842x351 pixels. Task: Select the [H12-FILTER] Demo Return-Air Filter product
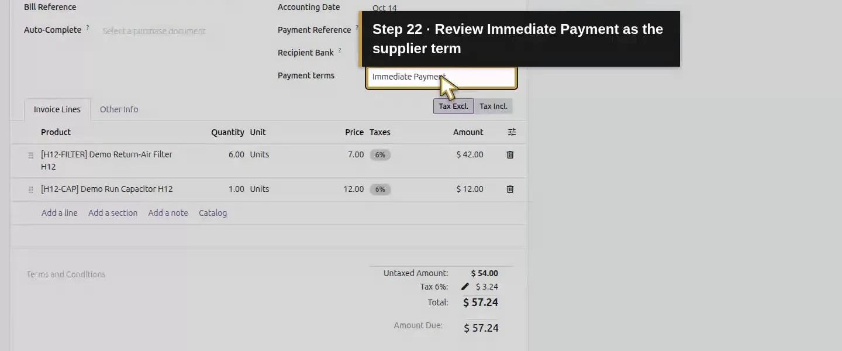pyautogui.click(x=106, y=160)
